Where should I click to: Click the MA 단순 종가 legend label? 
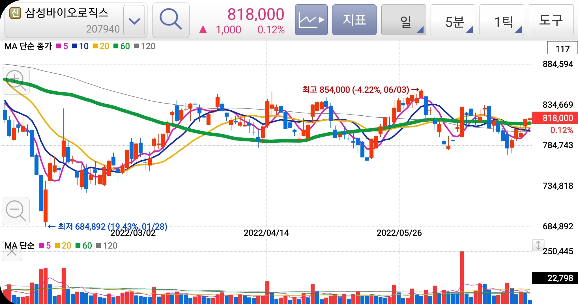click(x=28, y=46)
